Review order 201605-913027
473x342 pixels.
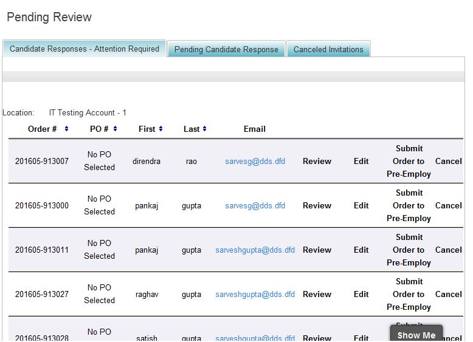click(x=317, y=294)
